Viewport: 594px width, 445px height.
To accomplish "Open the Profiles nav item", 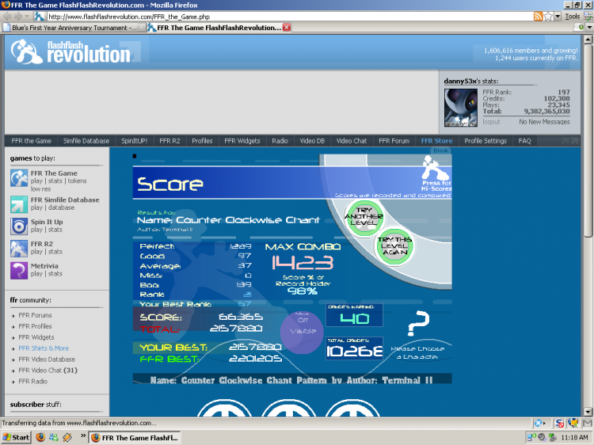I will point(202,141).
